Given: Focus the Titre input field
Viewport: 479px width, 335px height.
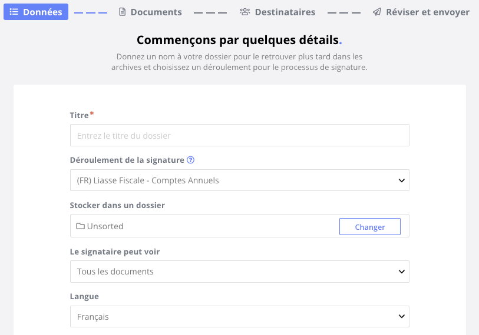Looking at the screenshot, I should [239, 135].
